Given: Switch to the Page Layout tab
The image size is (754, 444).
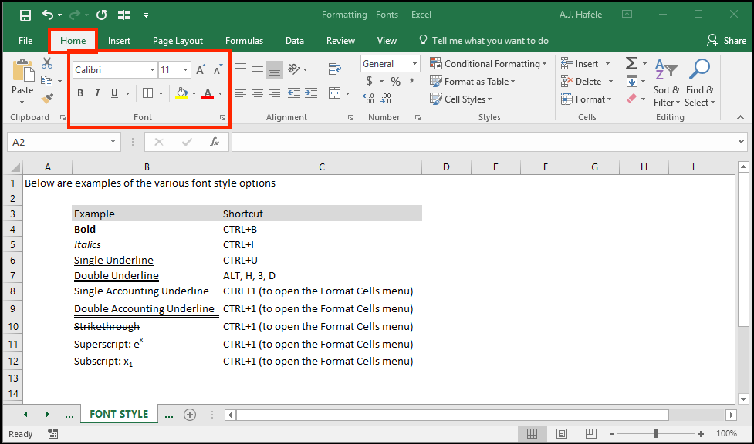Looking at the screenshot, I should pyautogui.click(x=178, y=41).
